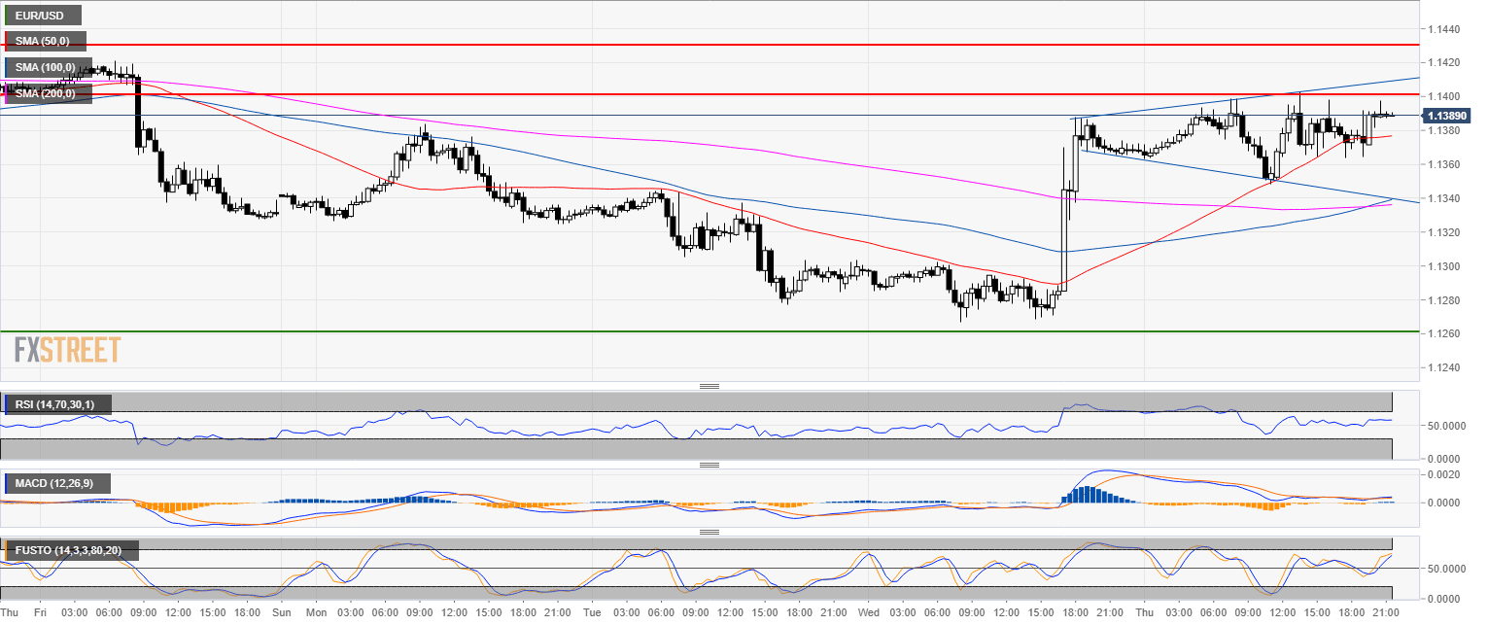Click the EUR/USD symbol label
Screen dimensions: 1488x625
45,16
